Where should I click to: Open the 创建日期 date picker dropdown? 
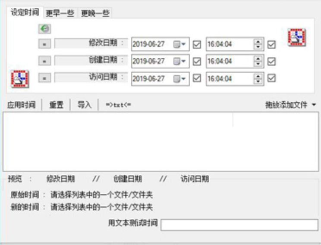coord(179,61)
